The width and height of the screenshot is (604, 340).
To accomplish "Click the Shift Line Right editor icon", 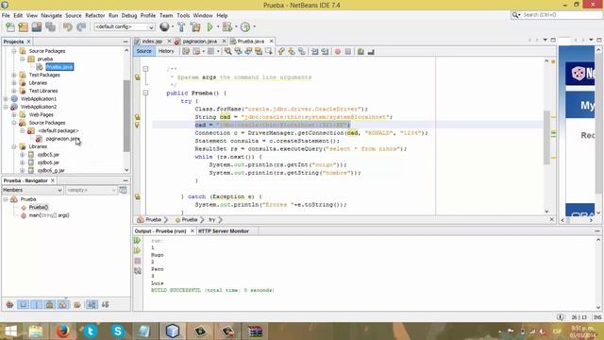I will click(325, 51).
